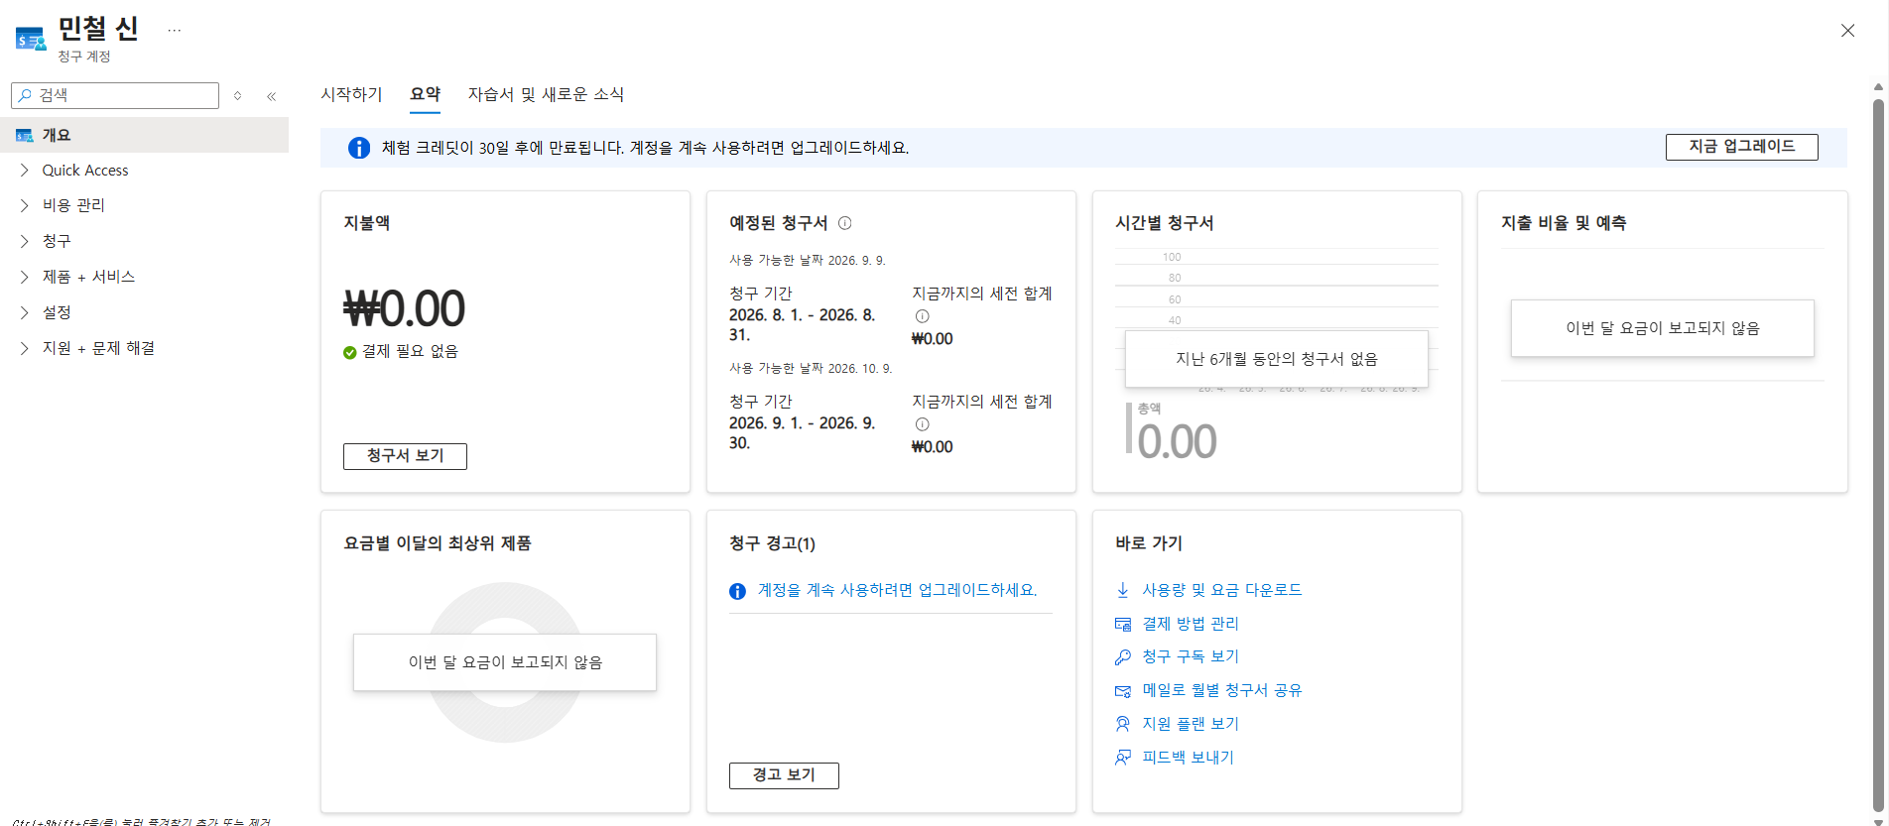Click the payment card icon beside 결제 방법 관리
1889x826 pixels.
tap(1123, 624)
